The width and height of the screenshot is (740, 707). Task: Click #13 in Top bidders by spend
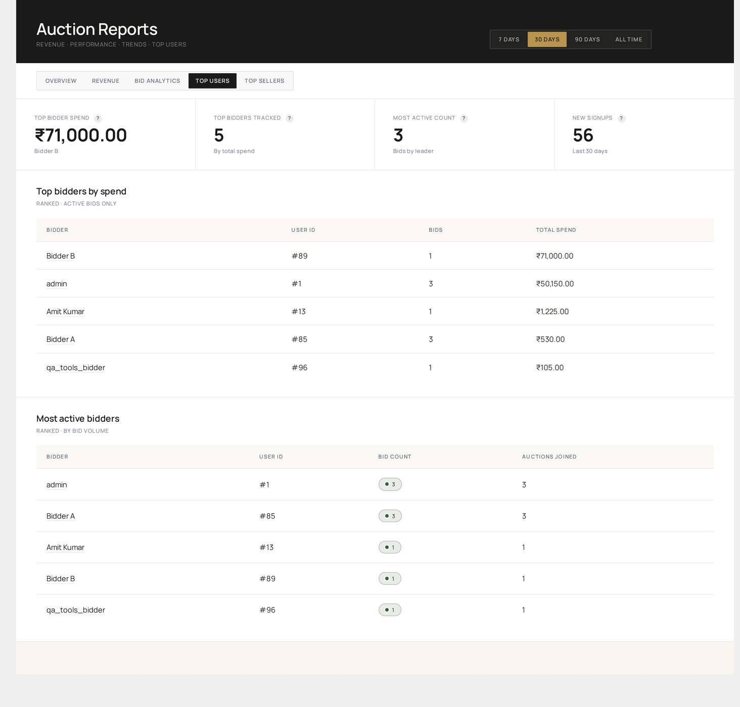298,312
